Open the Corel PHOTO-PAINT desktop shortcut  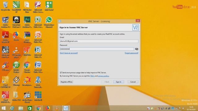click(x=6, y=97)
